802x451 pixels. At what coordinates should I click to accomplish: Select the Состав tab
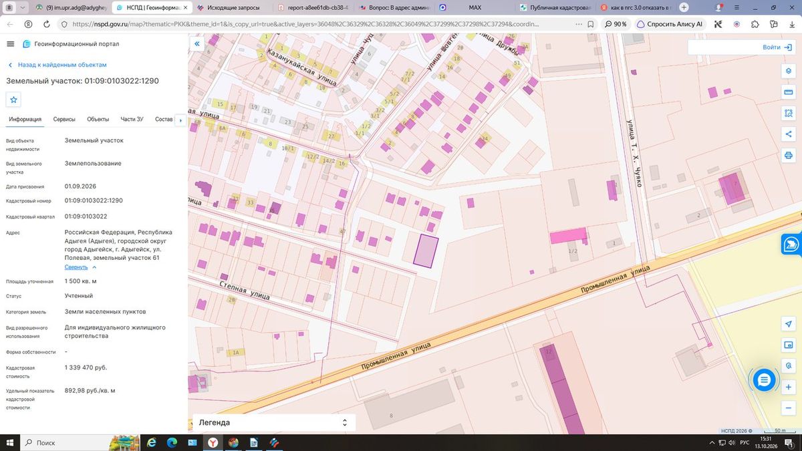click(x=164, y=120)
